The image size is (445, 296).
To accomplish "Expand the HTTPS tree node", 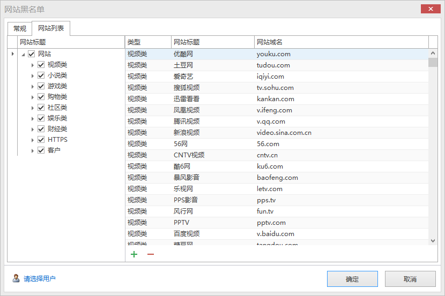I will [32, 140].
